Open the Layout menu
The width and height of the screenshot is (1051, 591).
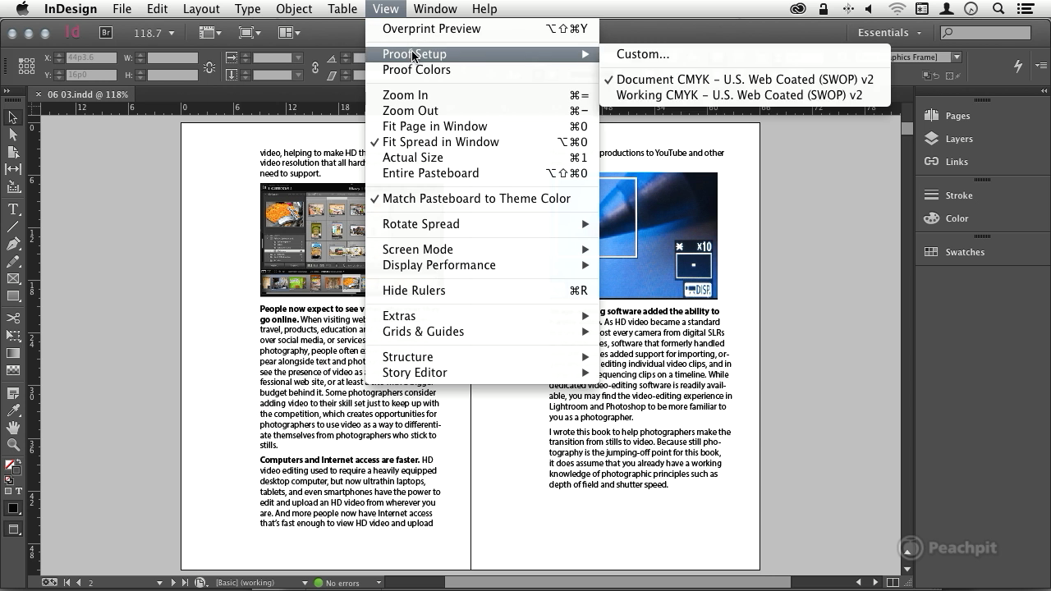pos(201,9)
